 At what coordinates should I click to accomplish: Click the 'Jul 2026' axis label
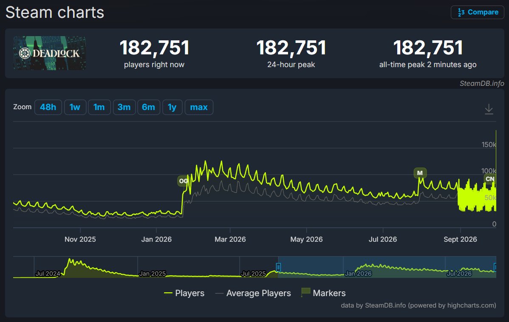pyautogui.click(x=383, y=239)
